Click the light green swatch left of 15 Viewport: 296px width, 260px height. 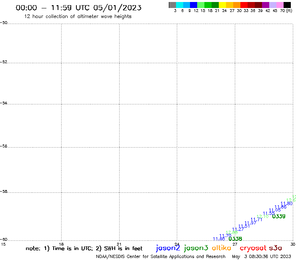pos(201,5)
